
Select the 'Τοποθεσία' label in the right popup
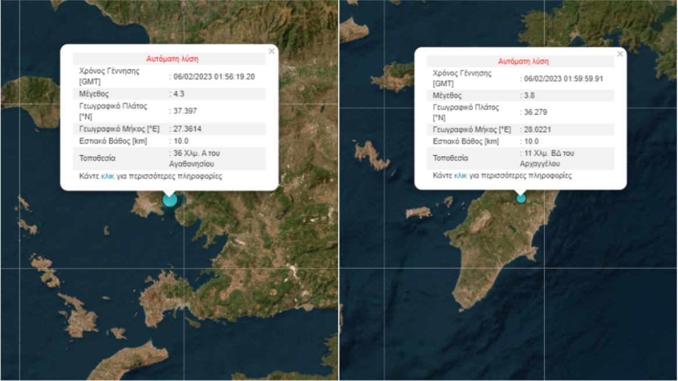click(450, 158)
